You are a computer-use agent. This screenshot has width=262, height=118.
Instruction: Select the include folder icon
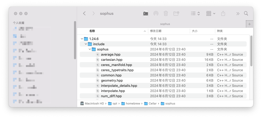pos(90,44)
